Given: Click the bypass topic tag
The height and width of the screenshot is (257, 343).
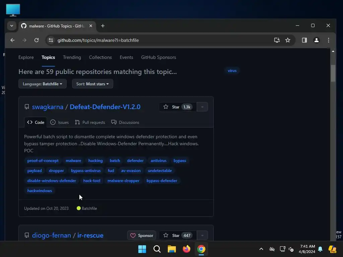Looking at the screenshot, I should pos(180,161).
